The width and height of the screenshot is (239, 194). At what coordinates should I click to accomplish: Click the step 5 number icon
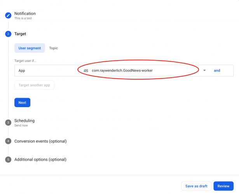click(8, 159)
